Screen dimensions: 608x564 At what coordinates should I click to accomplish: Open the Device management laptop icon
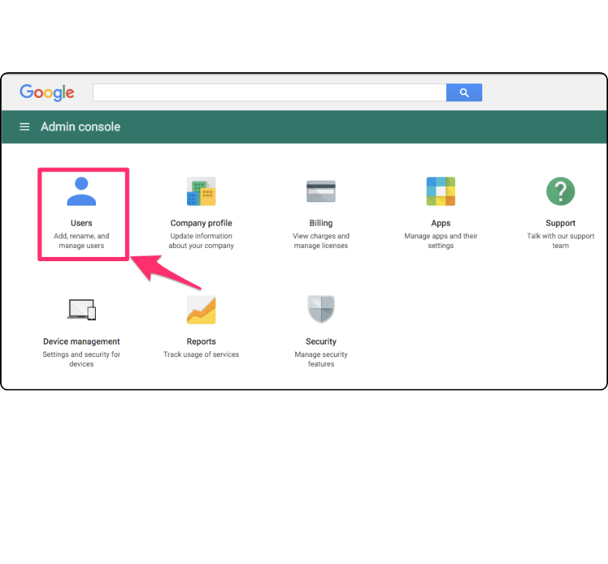[81, 310]
